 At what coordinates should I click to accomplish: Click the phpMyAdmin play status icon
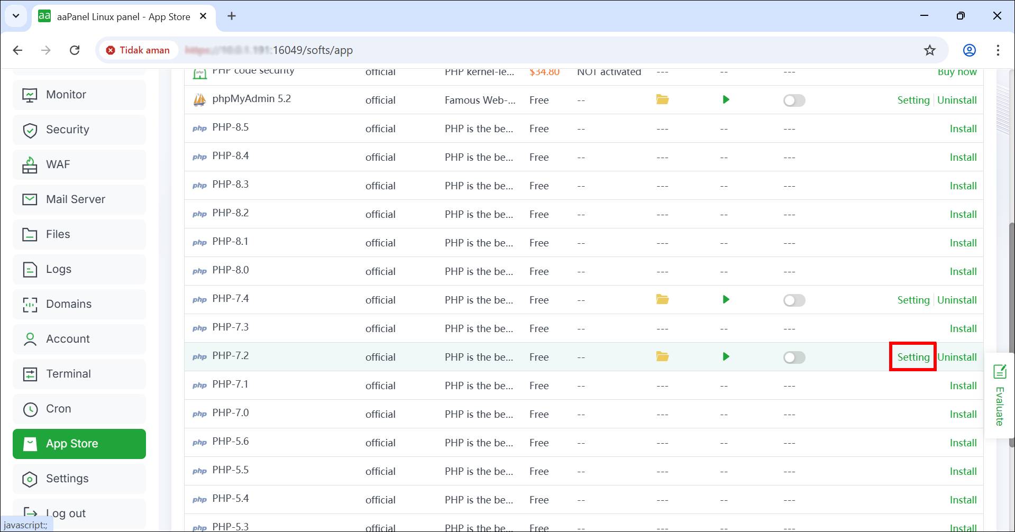pos(726,99)
